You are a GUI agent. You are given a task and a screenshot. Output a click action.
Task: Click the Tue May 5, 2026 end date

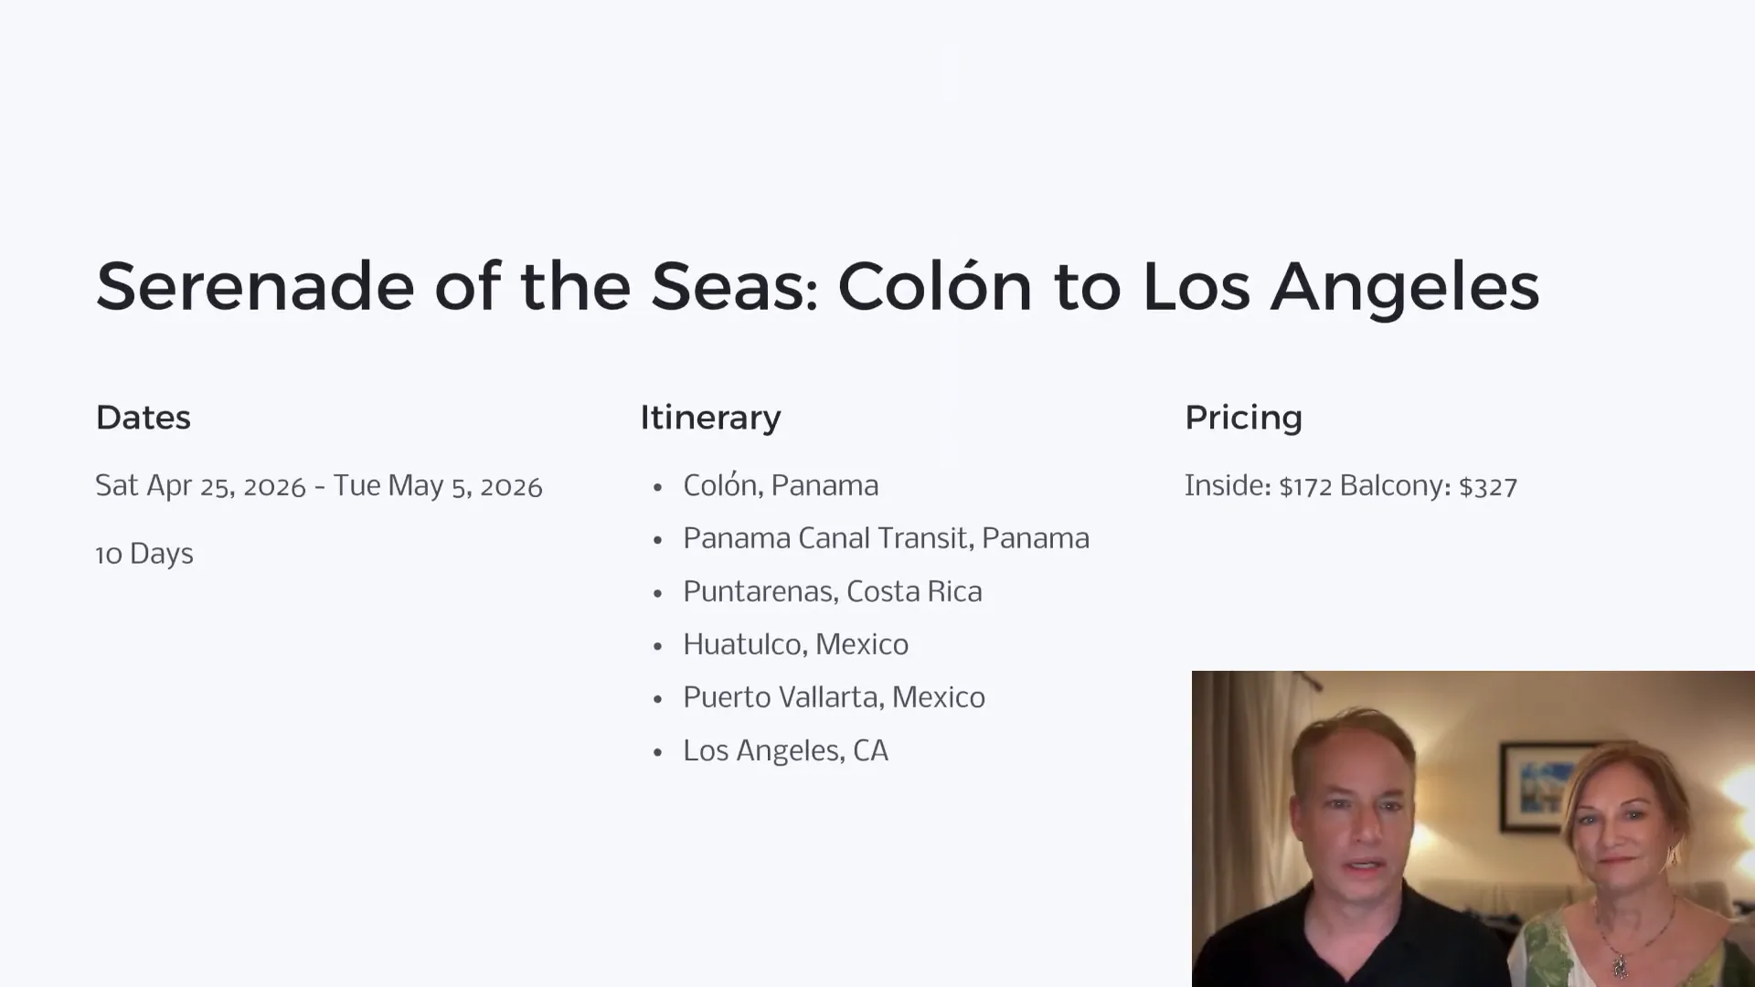[x=438, y=485]
